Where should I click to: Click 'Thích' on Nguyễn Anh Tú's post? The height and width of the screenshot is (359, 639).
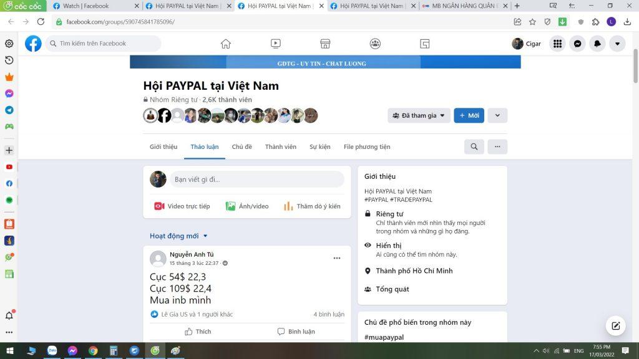click(198, 332)
